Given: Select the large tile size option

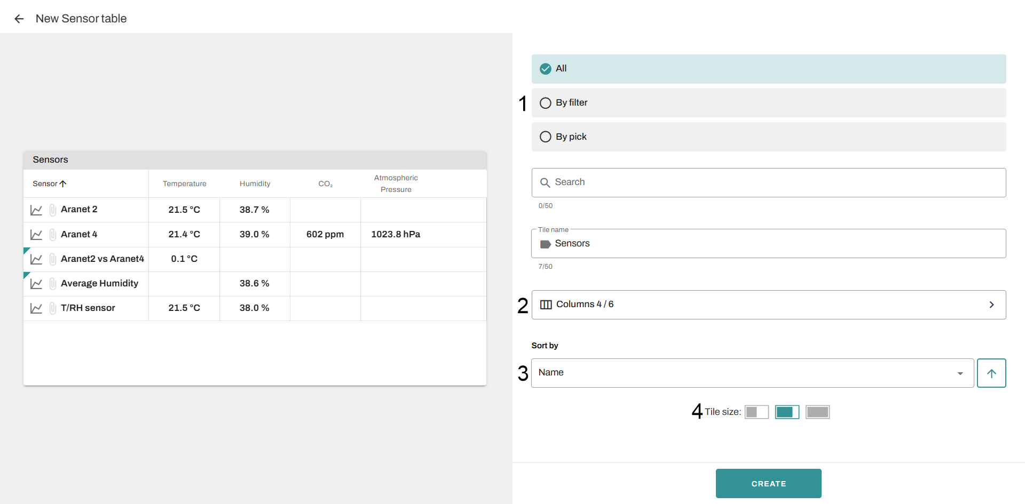Looking at the screenshot, I should 817,412.
